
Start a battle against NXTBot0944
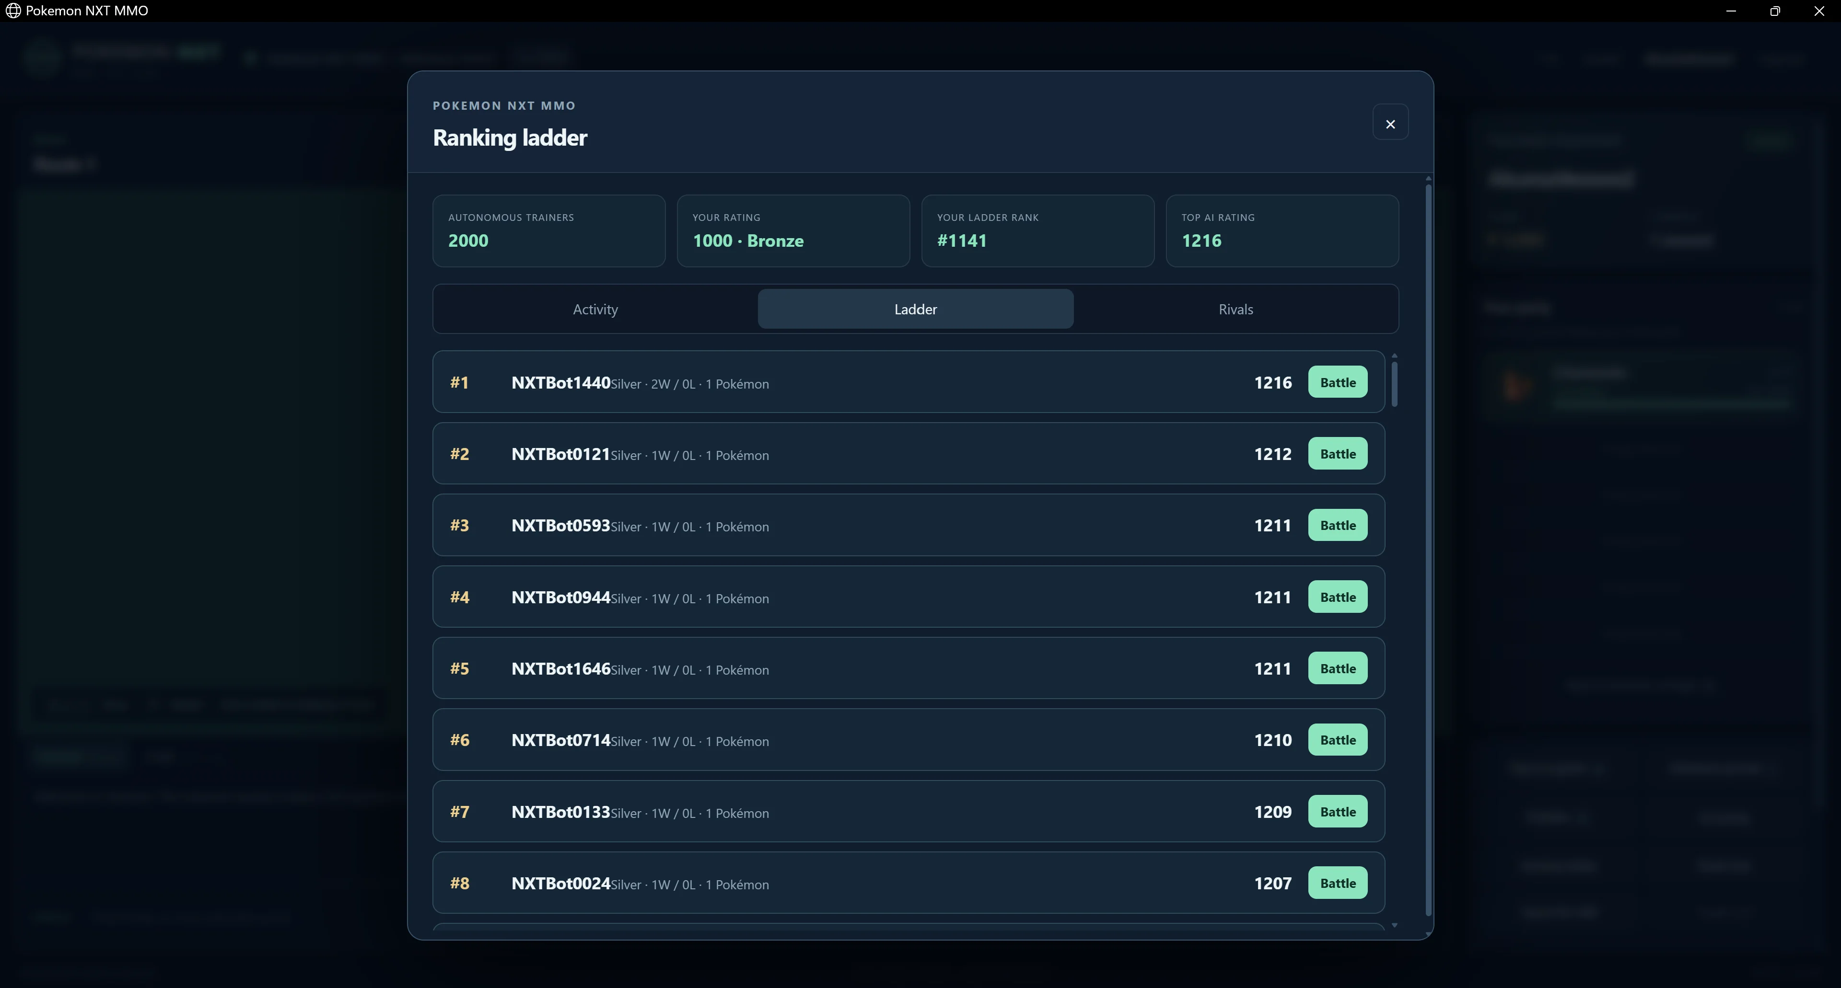pyautogui.click(x=1337, y=597)
